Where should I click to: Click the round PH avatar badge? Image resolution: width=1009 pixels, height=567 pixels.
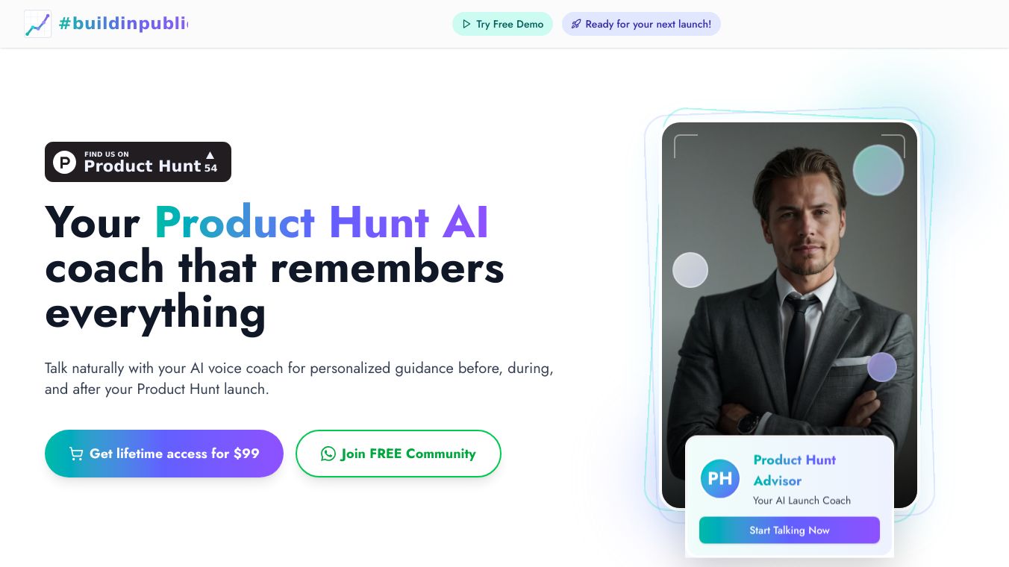click(x=720, y=478)
